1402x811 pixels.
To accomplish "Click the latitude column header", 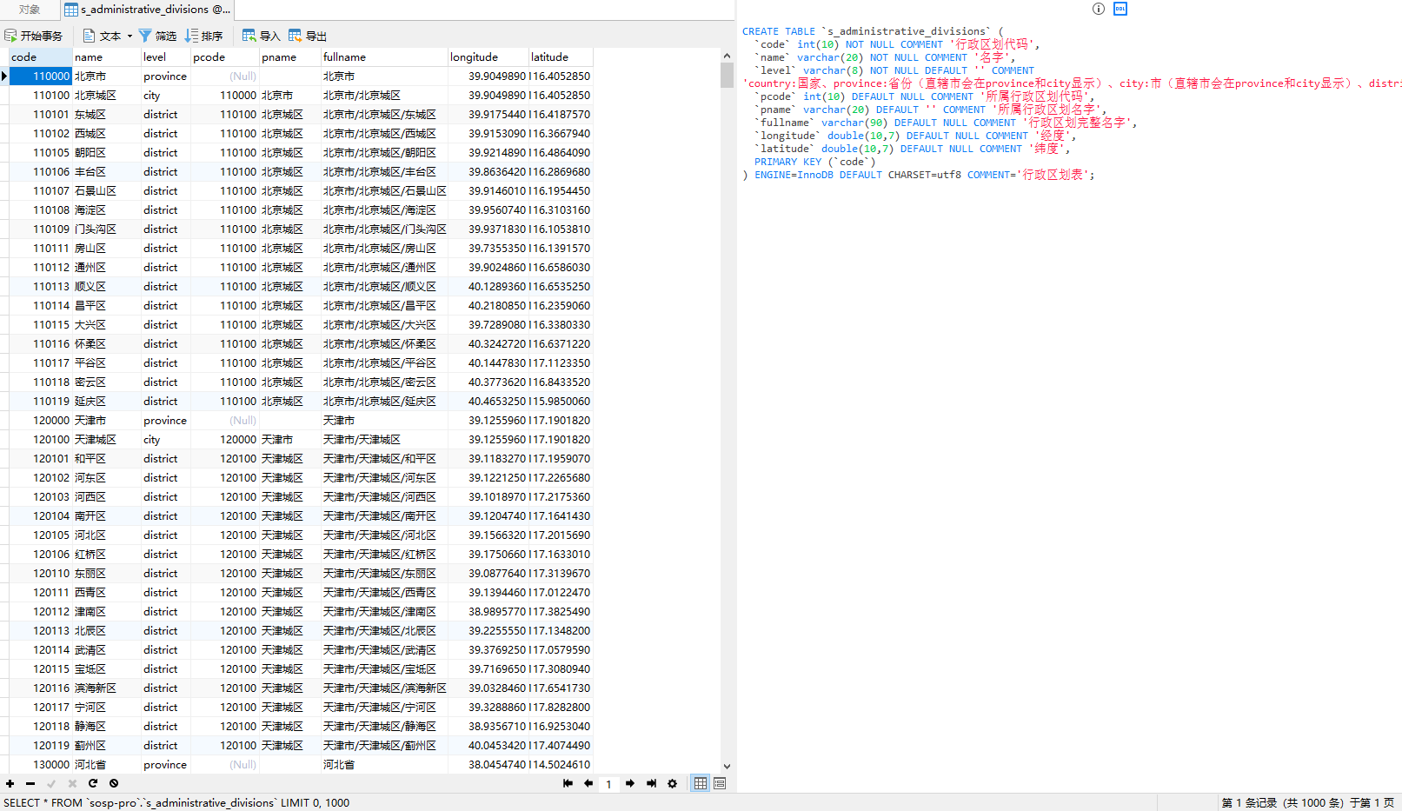I will click(561, 57).
